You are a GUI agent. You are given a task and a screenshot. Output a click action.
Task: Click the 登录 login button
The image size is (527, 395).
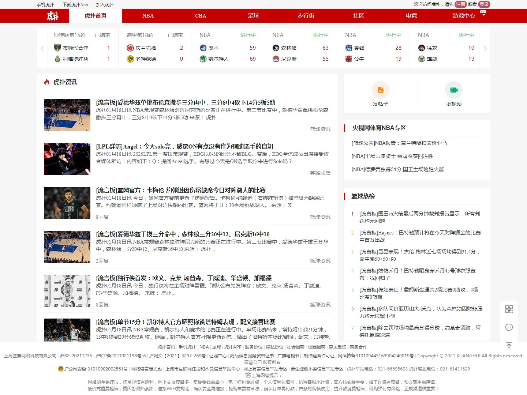pos(484,4)
